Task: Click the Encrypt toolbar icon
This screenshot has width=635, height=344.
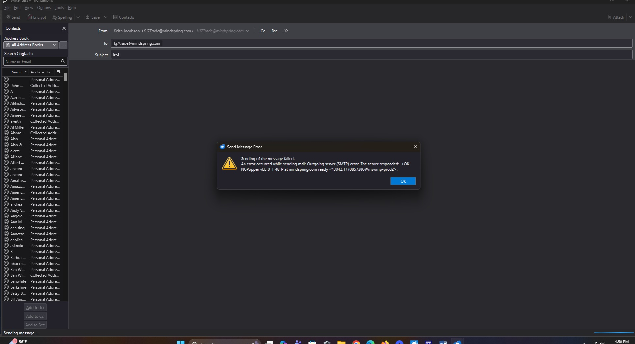Action: point(37,17)
